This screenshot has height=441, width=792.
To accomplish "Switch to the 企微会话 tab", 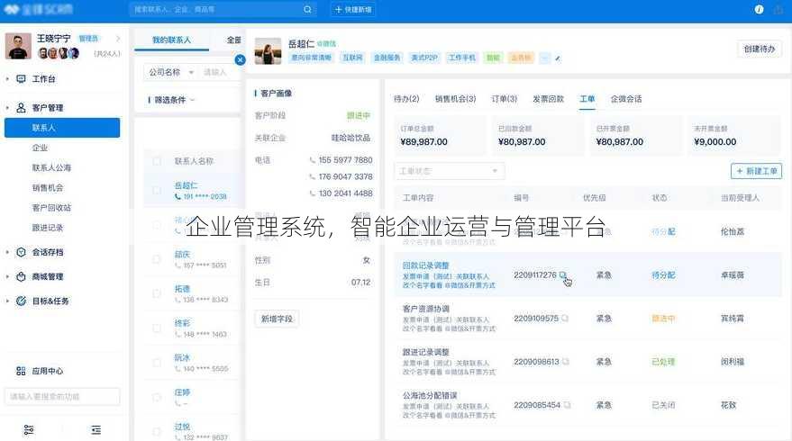I will [x=626, y=99].
